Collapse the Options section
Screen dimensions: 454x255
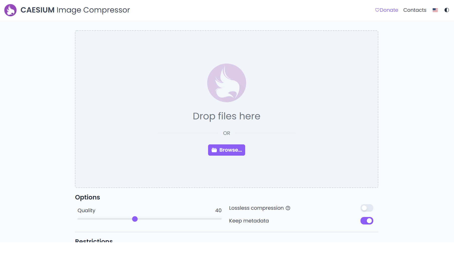(x=87, y=197)
